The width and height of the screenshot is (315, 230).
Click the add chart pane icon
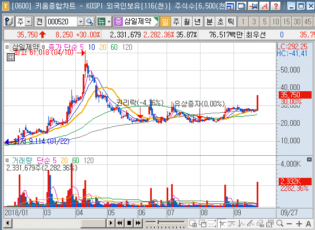tap(193, 223)
